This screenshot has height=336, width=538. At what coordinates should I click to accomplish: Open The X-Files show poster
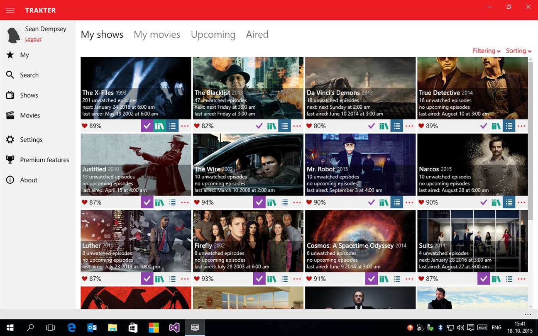136,88
